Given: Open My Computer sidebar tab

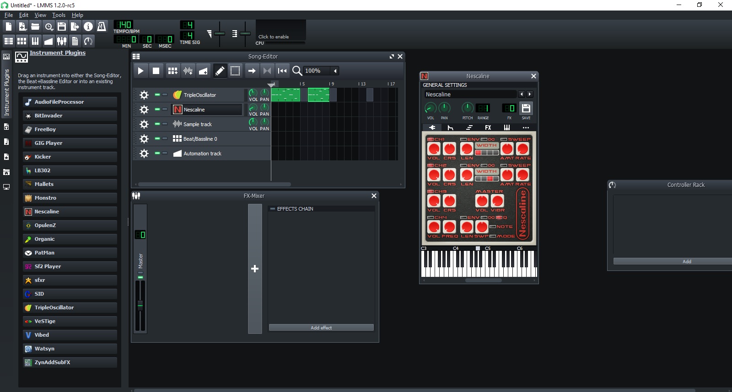Looking at the screenshot, I should 6,187.
